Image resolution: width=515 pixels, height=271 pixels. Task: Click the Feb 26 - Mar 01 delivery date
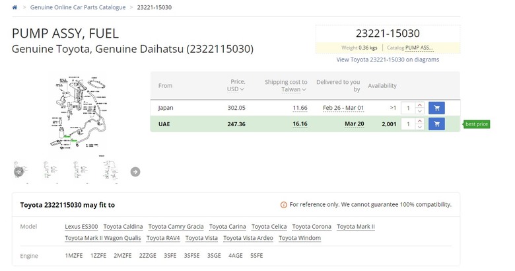click(x=343, y=108)
